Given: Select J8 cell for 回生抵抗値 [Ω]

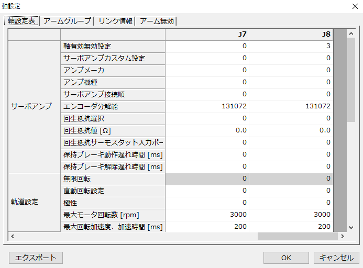Looking at the screenshot, I should pos(291,130).
